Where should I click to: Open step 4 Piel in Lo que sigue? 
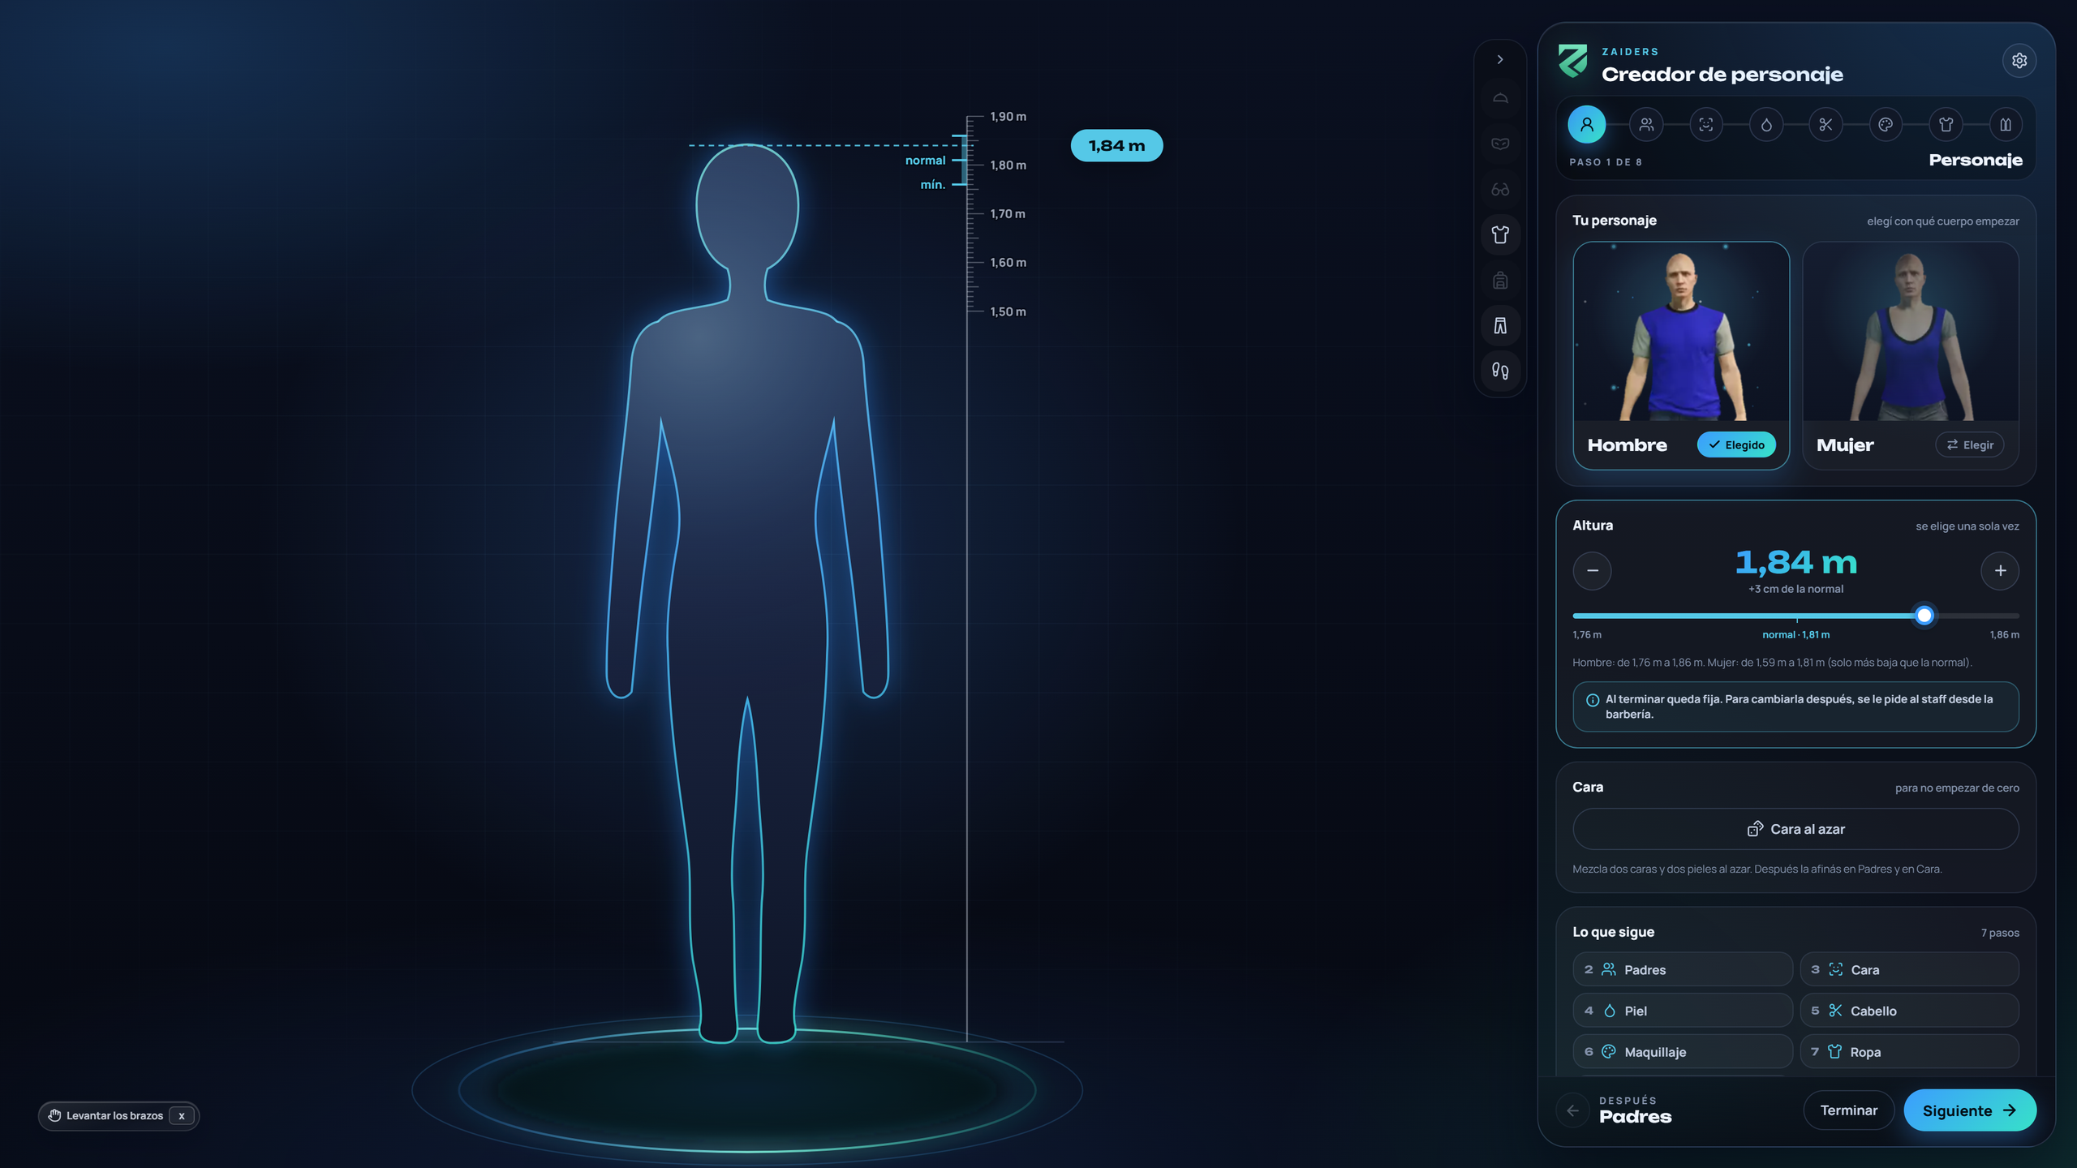1683,1011
